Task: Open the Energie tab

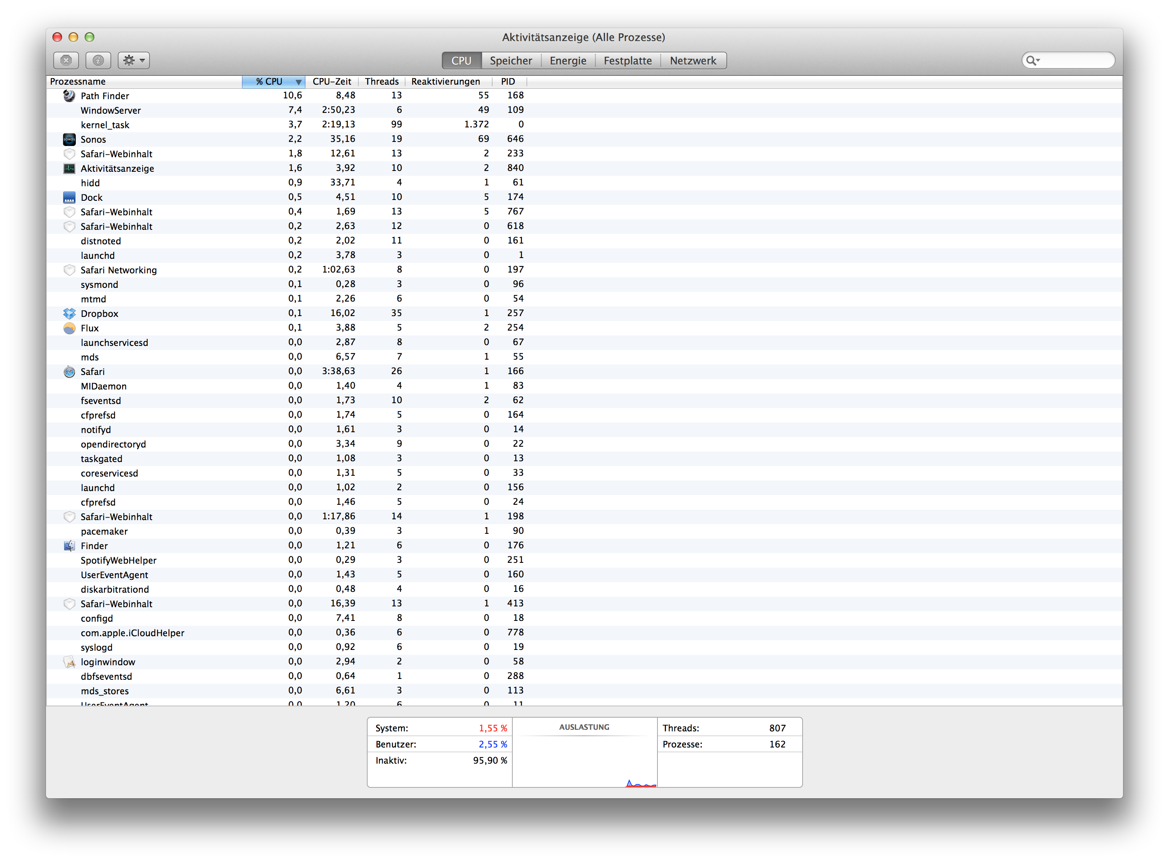Action: pyautogui.click(x=568, y=60)
